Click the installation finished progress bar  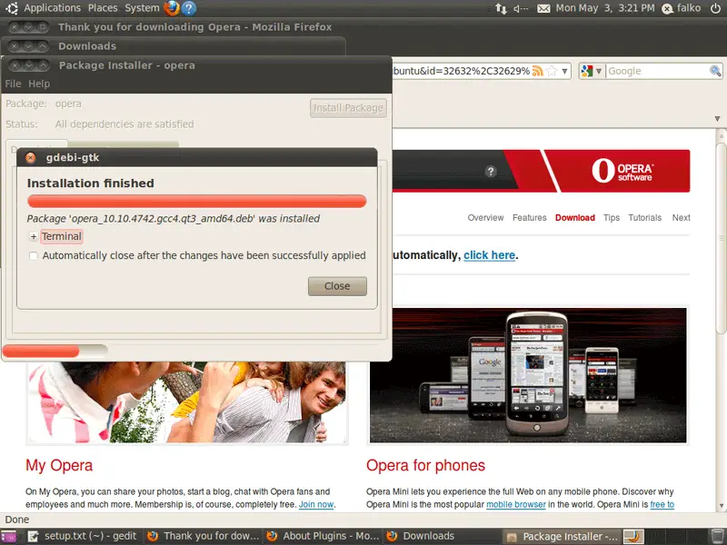[196, 201]
